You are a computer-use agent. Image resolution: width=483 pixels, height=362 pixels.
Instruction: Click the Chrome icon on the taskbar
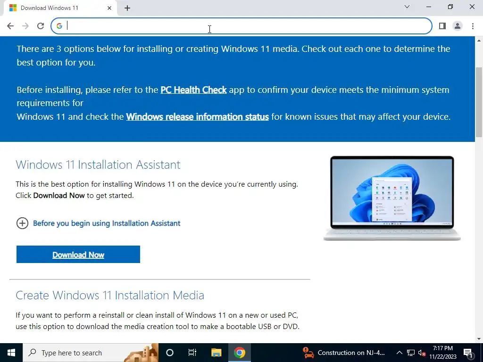point(239,353)
